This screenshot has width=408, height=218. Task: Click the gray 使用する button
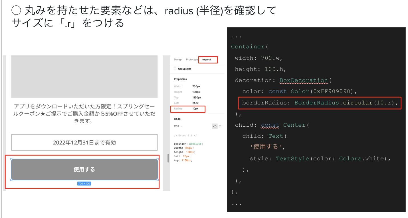[84, 169]
